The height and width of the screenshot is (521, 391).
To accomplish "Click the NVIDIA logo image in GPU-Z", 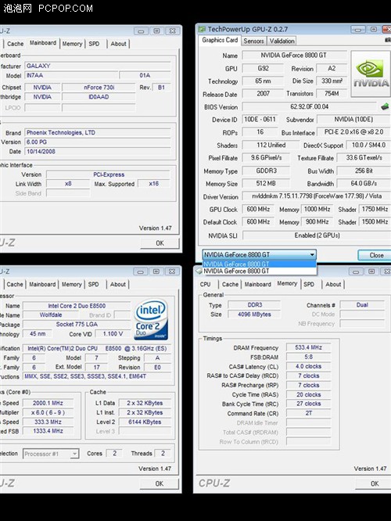I will [x=371, y=74].
